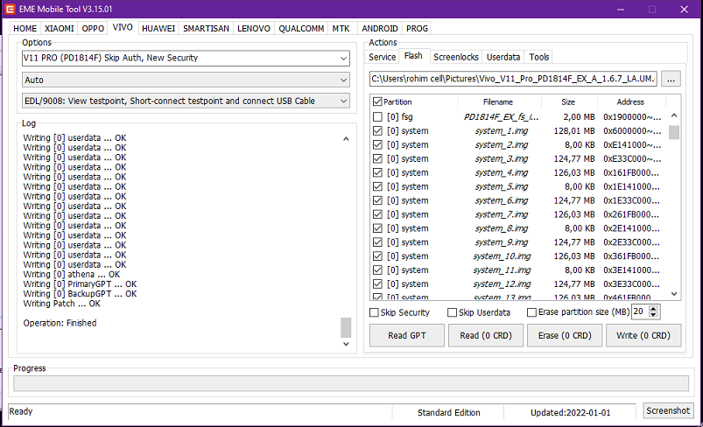Select the QUALCOMM tab

click(302, 28)
